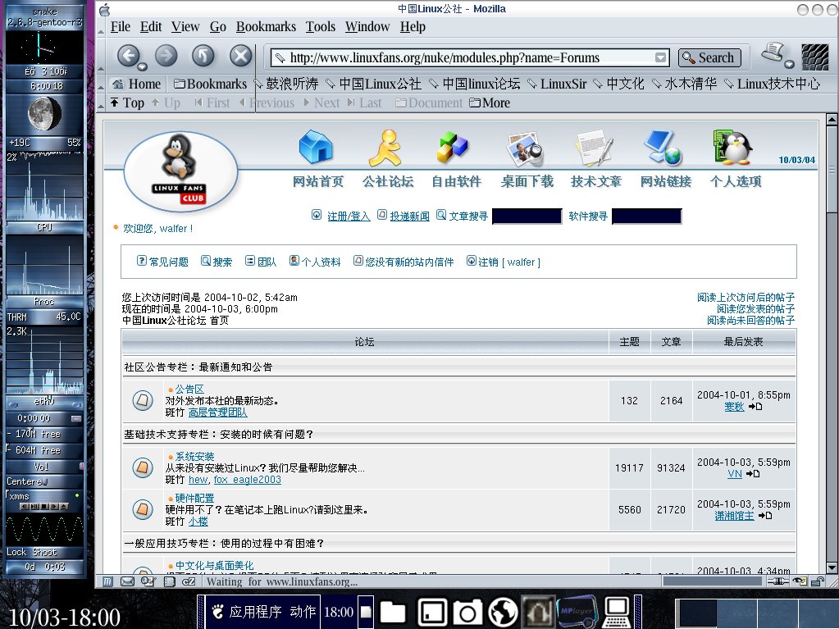Open the monitor globe 网站链接 icon

tap(663, 147)
